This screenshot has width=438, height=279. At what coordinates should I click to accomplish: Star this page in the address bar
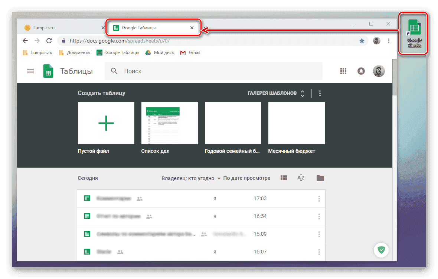(362, 41)
